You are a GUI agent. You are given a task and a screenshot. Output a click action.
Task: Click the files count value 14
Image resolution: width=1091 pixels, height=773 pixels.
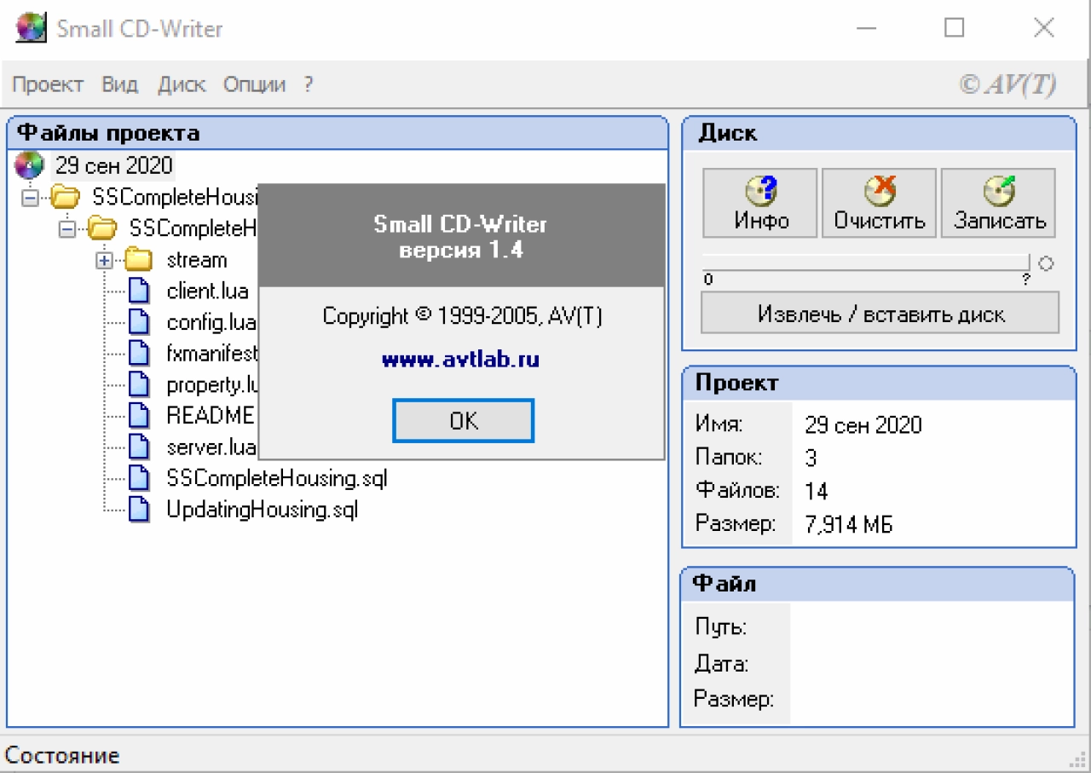click(816, 492)
